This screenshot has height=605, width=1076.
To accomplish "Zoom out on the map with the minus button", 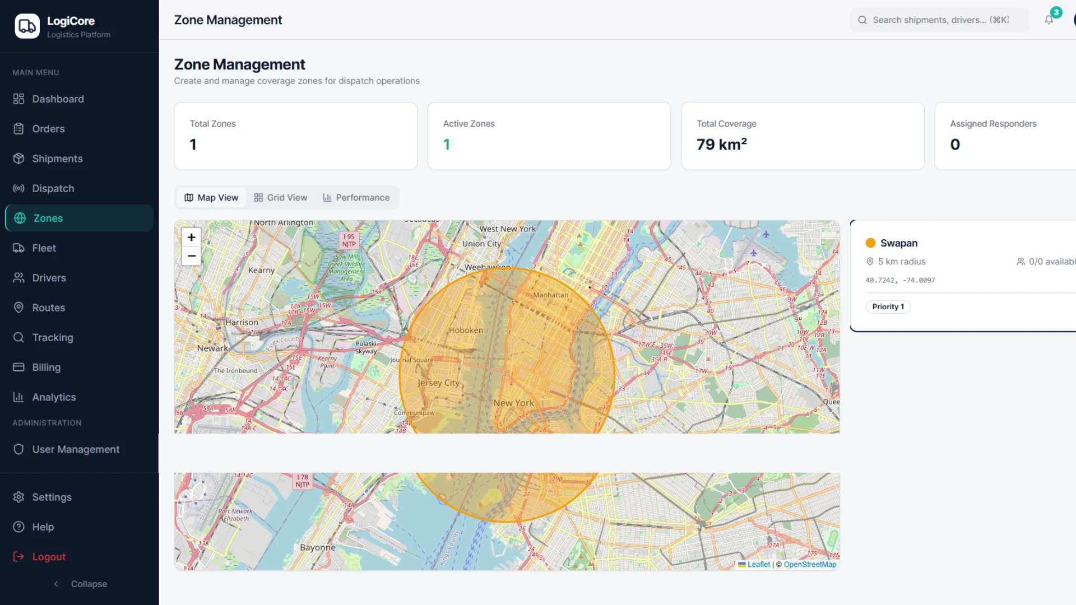I will tap(192, 256).
